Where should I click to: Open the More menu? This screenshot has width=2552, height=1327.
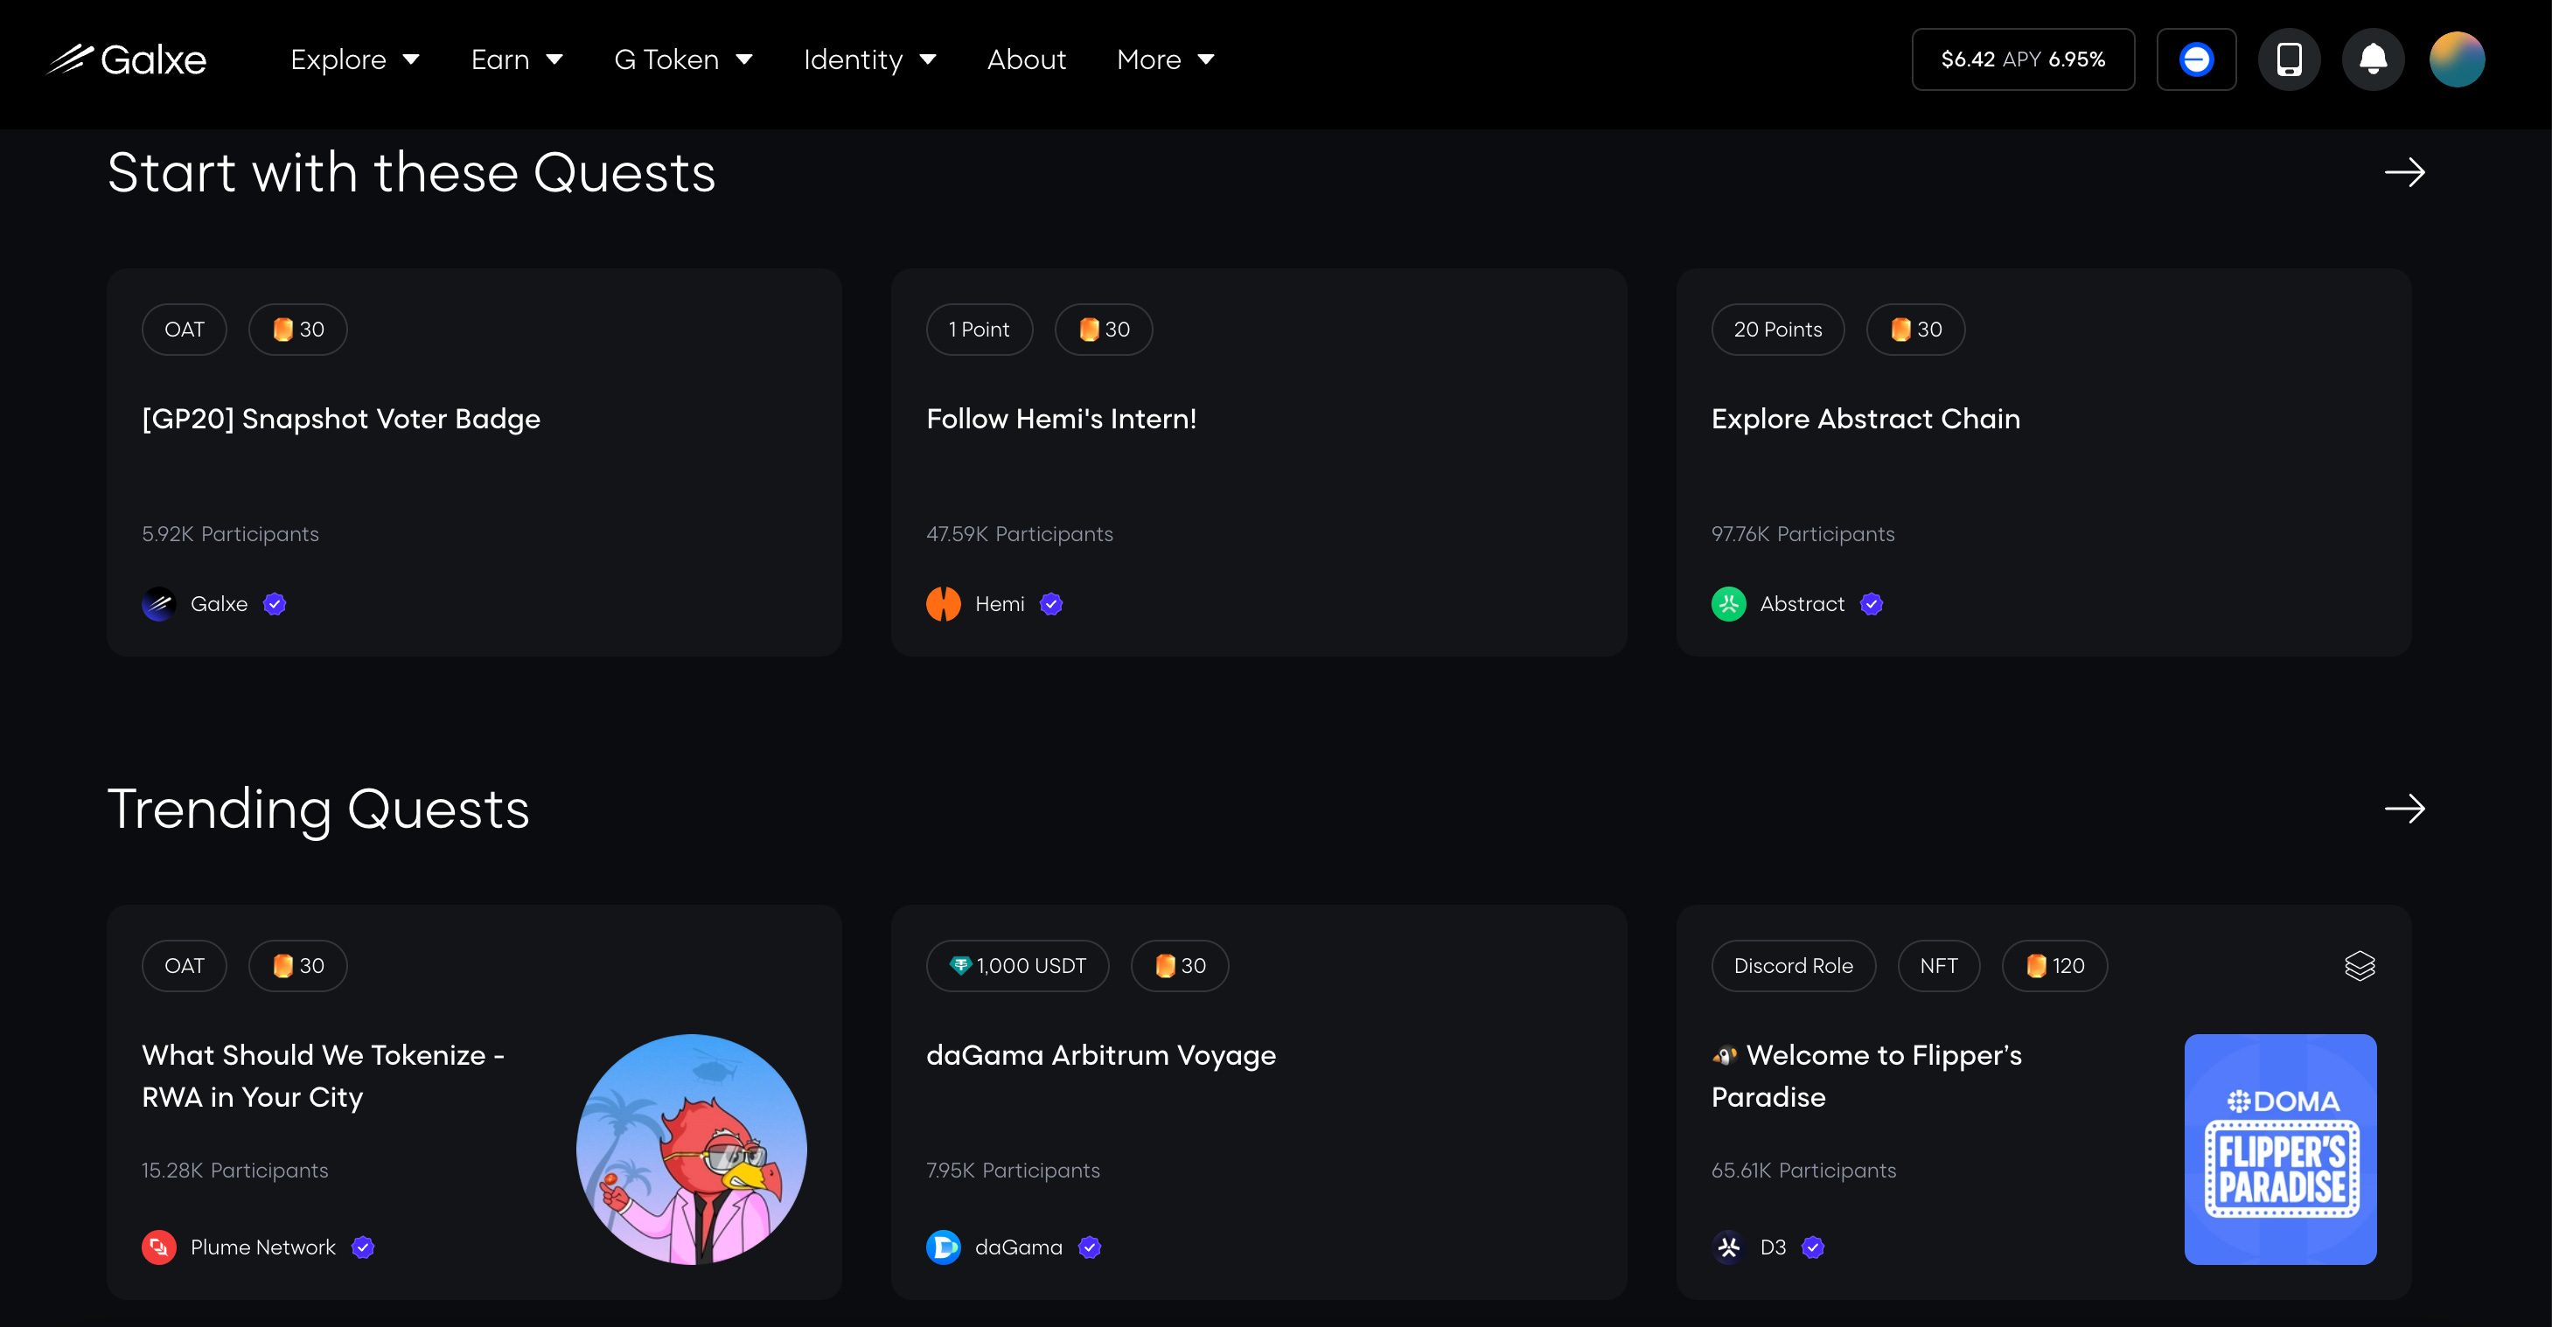point(1165,59)
